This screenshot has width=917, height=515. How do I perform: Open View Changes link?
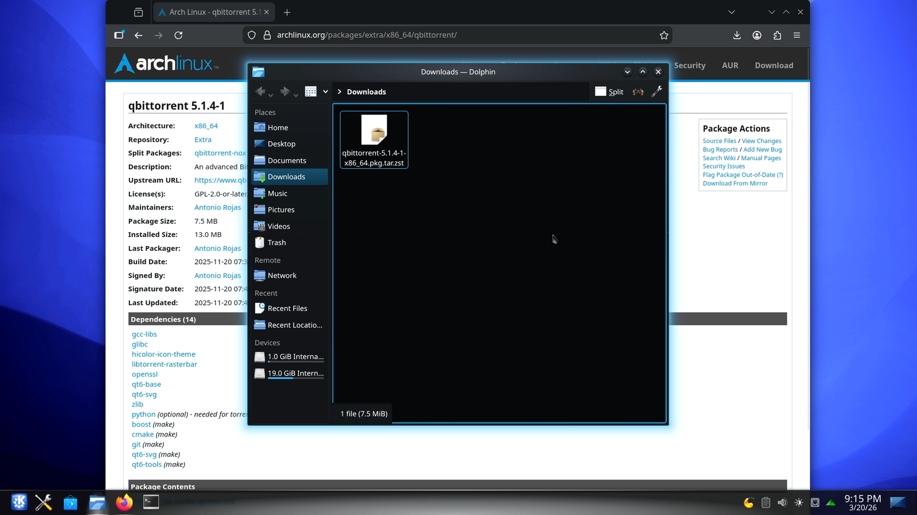761,141
